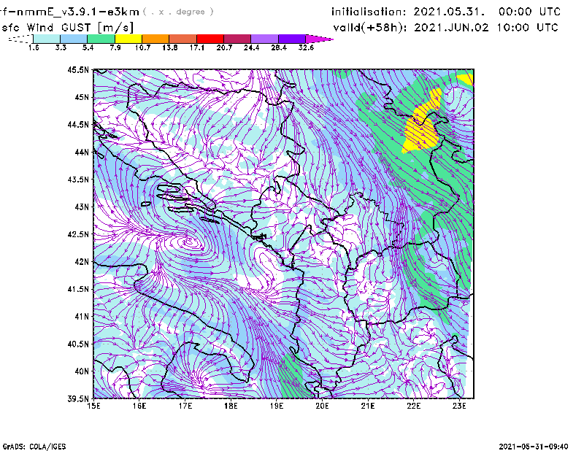584x451 pixels.
Task: Click the 21E longitude label
Action: (x=368, y=406)
